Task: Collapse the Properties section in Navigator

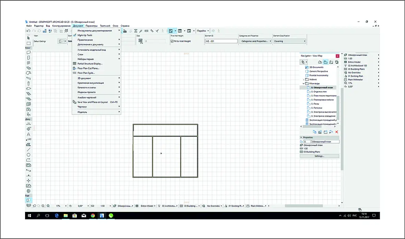Action: tap(301, 138)
